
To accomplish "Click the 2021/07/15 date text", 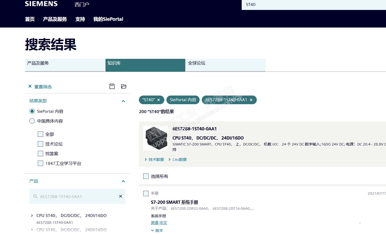I will tap(377, 193).
